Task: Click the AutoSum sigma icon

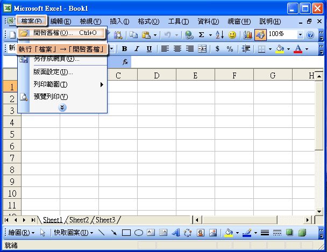Action: coord(201,35)
